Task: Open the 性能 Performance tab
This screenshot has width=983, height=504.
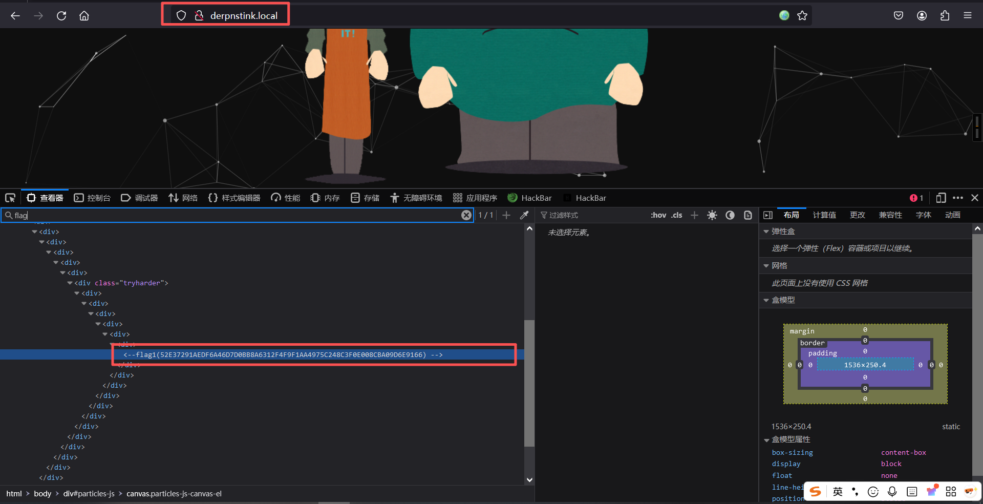Action: point(285,198)
